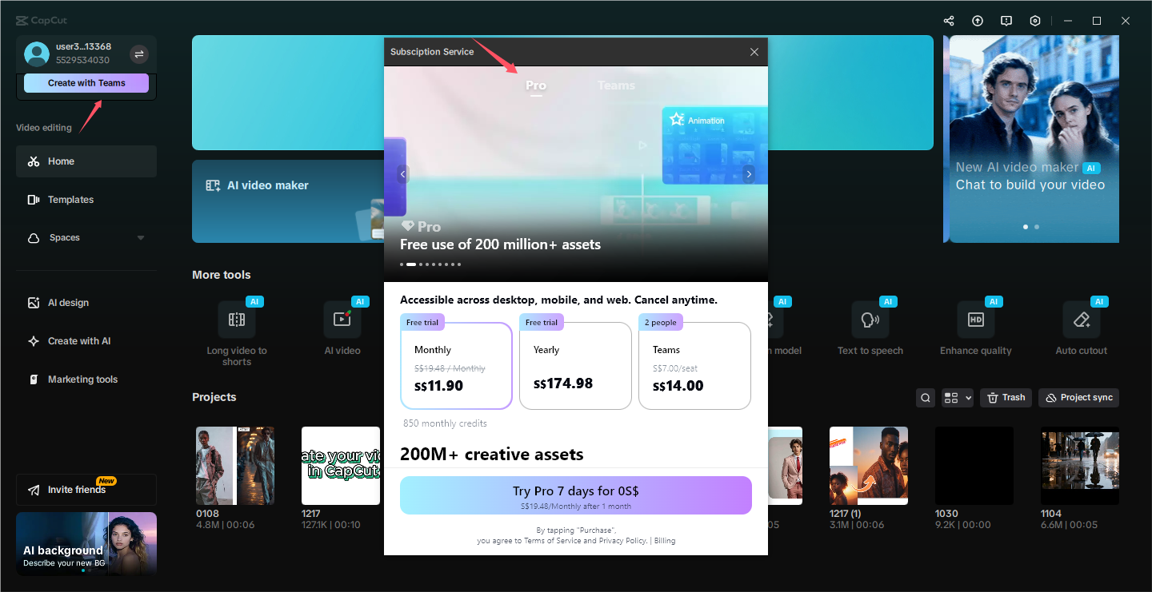The image size is (1152, 592).
Task: Open the project view layout dropdown
Action: [x=957, y=397]
